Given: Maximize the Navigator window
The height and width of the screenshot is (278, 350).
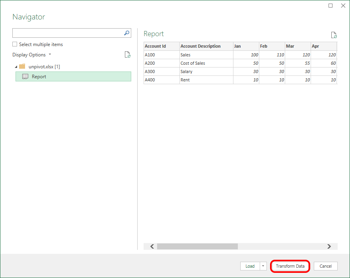Looking at the screenshot, I should (331, 6).
